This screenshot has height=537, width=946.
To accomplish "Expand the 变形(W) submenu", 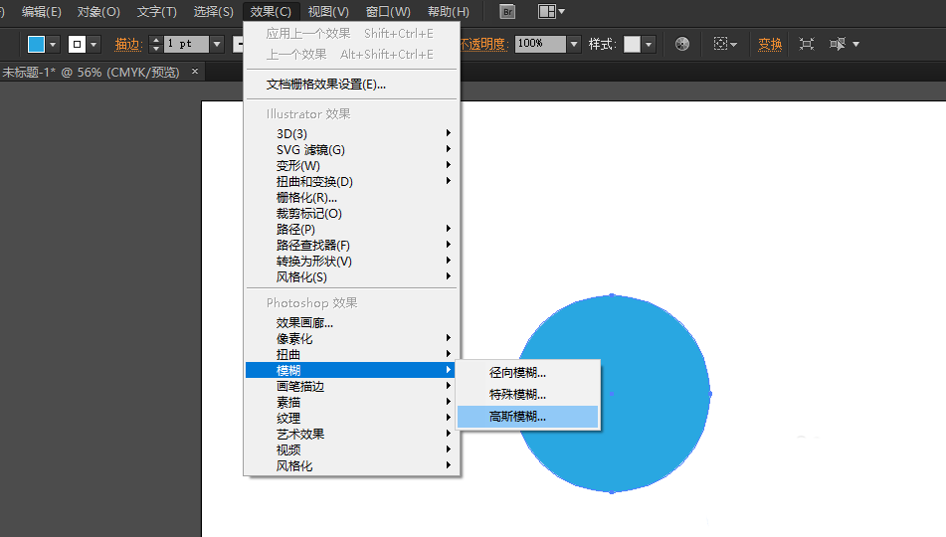I will pos(351,165).
